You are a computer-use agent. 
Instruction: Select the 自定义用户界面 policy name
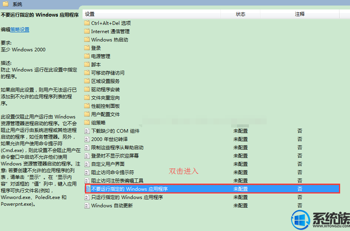[x=108, y=164]
